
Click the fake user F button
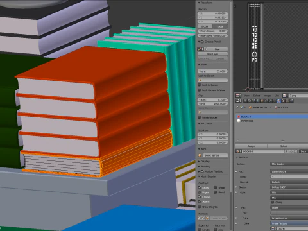pos(287,151)
